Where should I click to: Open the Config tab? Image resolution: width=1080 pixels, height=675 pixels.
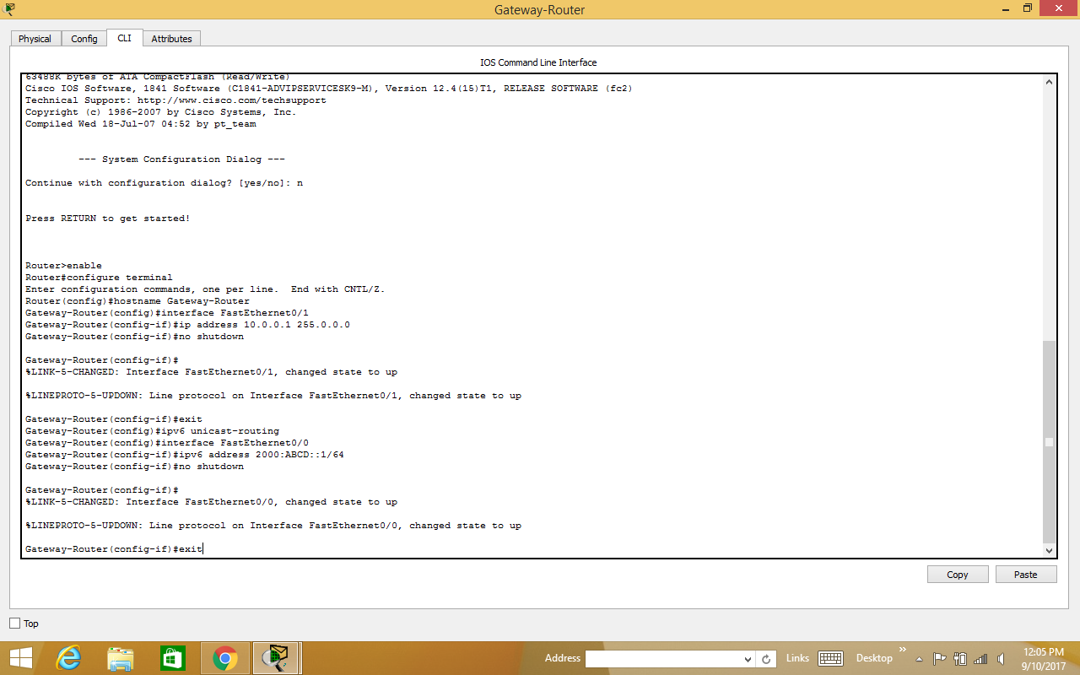coord(84,39)
